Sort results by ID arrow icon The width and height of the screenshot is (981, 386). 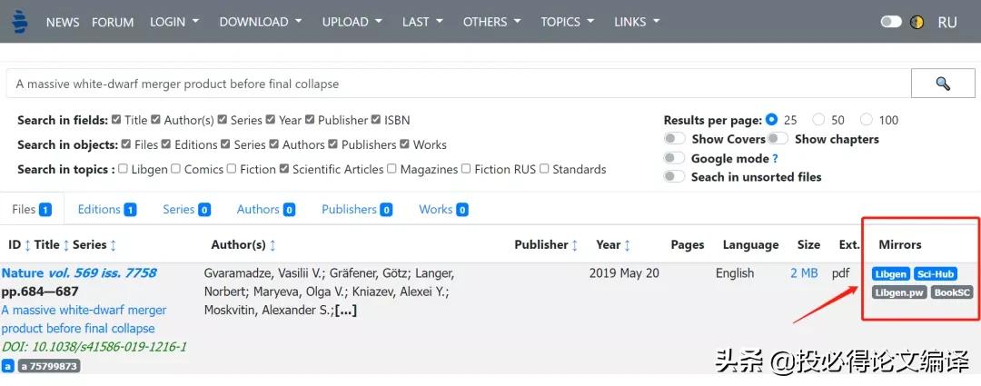pyautogui.click(x=27, y=245)
